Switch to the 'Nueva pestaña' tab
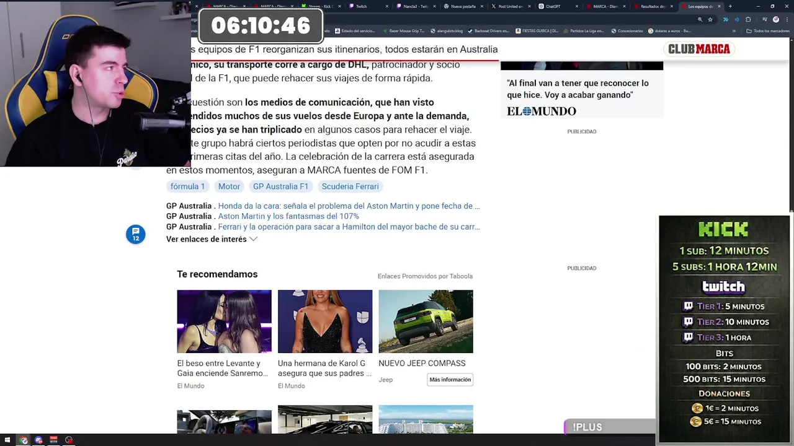 pos(464,6)
